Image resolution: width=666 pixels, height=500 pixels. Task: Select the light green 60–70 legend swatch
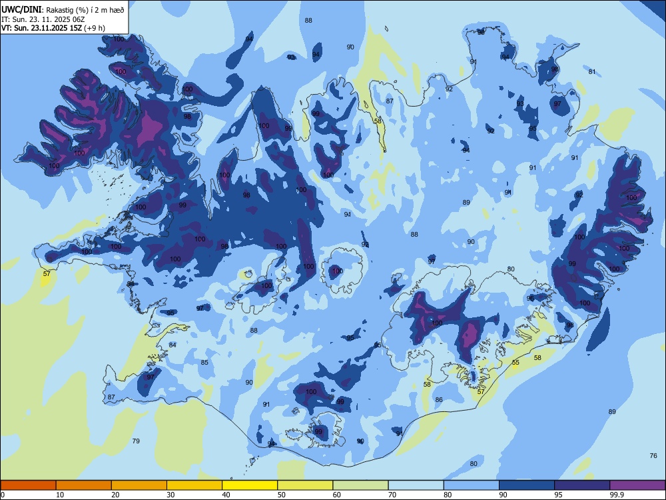pos(360,485)
